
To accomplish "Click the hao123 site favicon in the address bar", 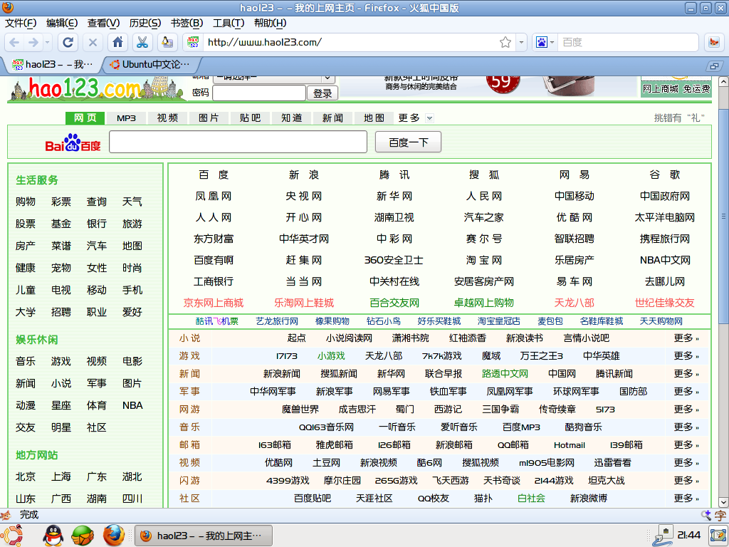I will [194, 42].
